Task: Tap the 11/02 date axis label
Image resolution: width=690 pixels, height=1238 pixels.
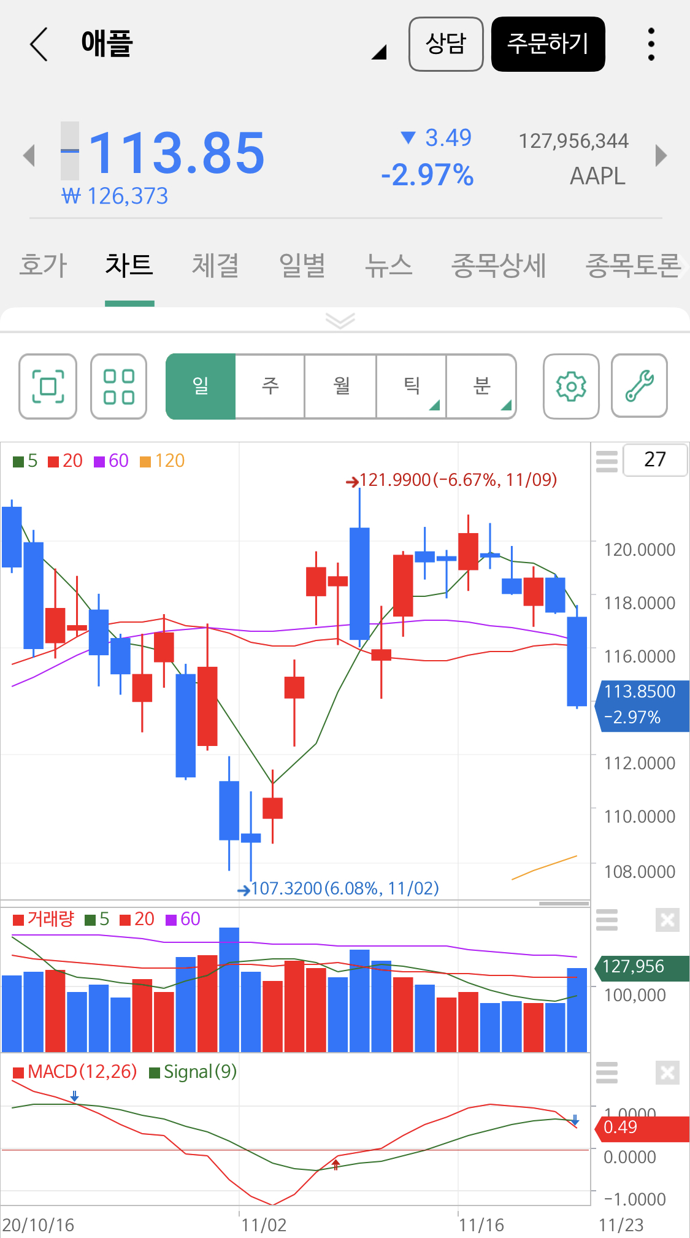Action: point(264,1225)
